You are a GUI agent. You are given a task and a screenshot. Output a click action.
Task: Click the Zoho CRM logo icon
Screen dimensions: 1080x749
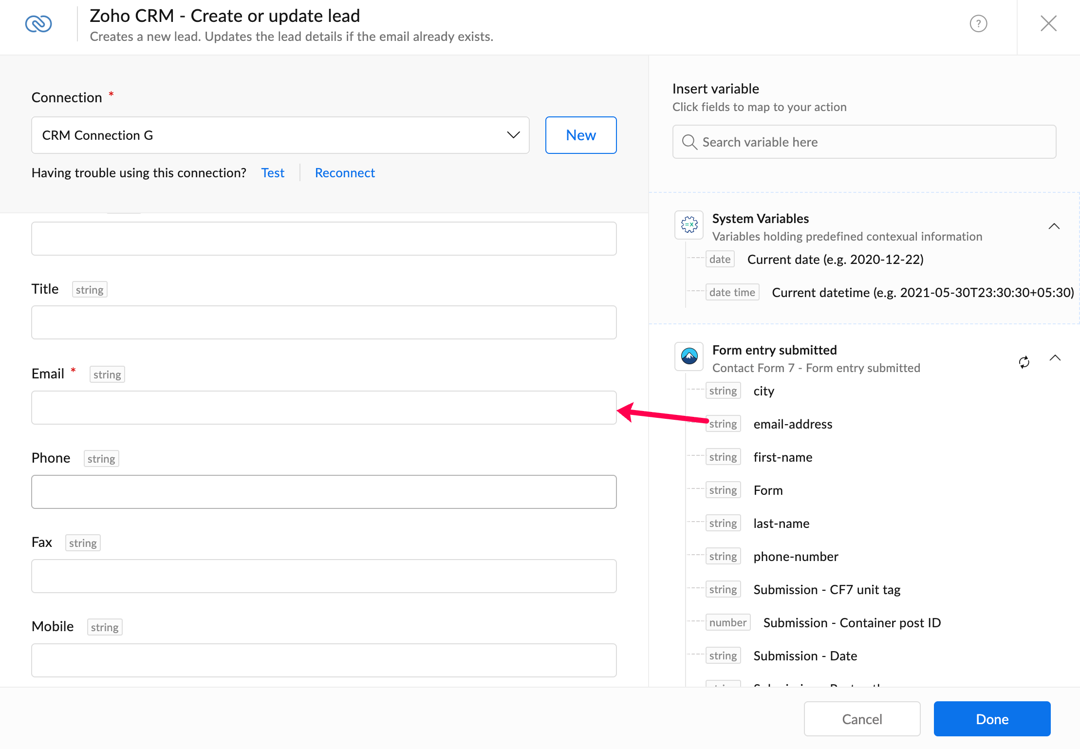[38, 23]
